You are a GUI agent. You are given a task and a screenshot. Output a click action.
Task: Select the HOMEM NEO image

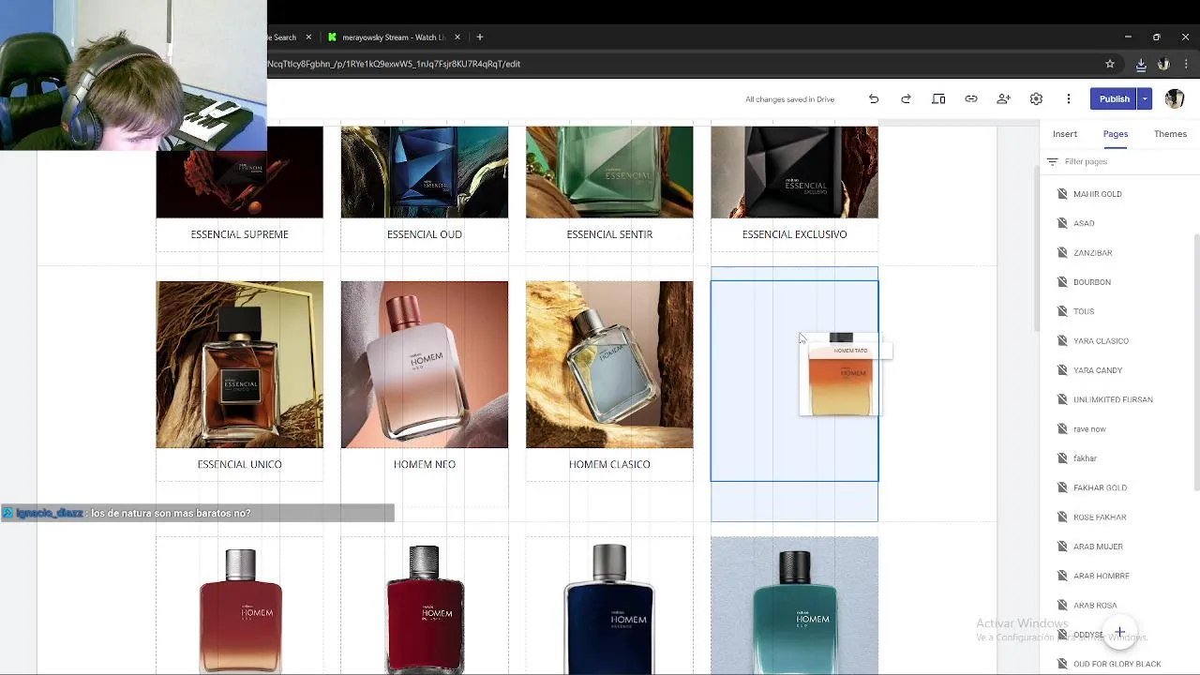(x=425, y=365)
